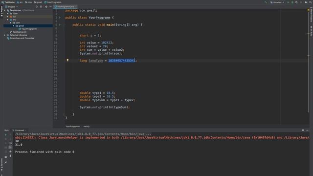The height and width of the screenshot is (176, 313).
Task: Click the yellow inspection indicator at the top of the editor scrollbar
Action: tap(309, 10)
